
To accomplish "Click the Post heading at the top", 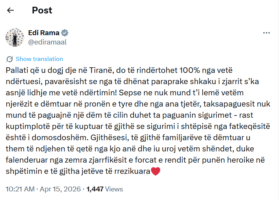I will tap(42, 10).
